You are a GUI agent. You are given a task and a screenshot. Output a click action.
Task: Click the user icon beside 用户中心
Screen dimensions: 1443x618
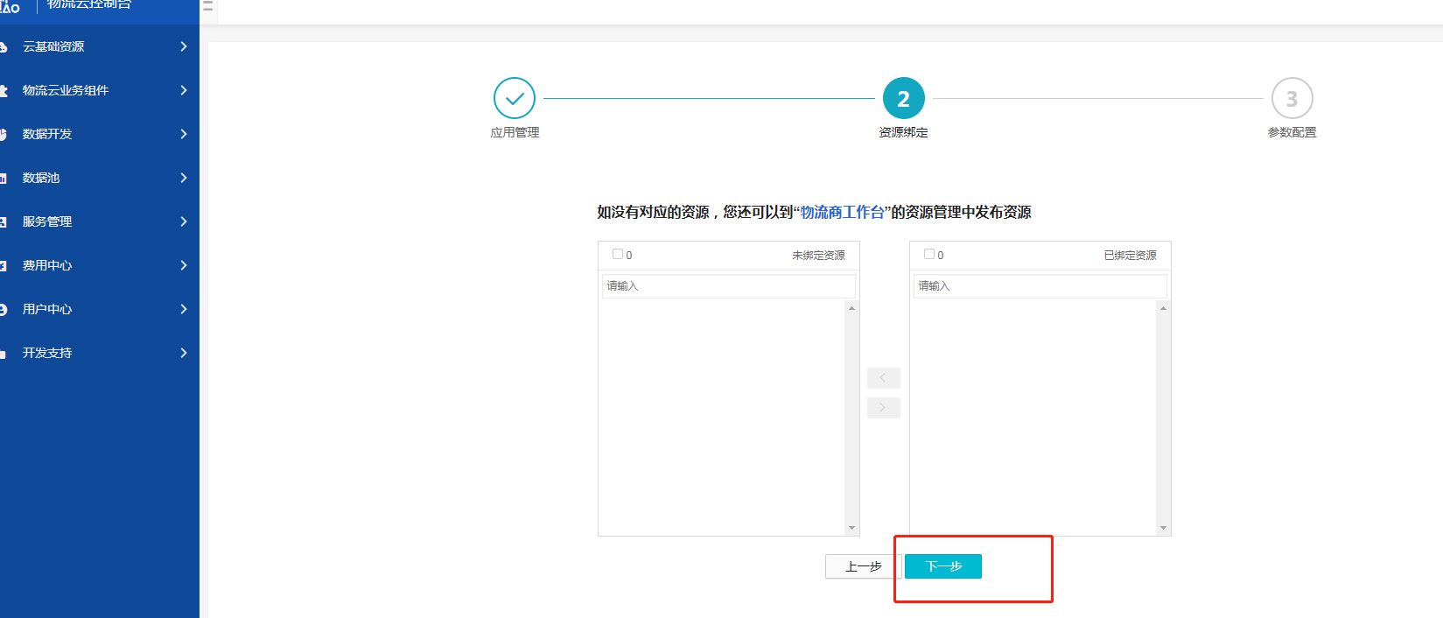[x=3, y=309]
